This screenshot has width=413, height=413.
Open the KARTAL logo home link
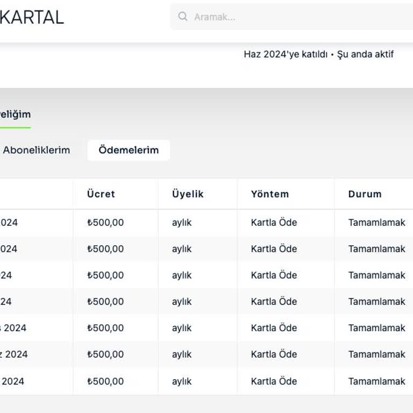point(32,17)
